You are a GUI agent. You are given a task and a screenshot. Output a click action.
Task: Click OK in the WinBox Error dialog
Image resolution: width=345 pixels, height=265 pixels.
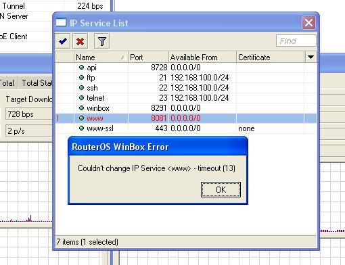(221, 190)
